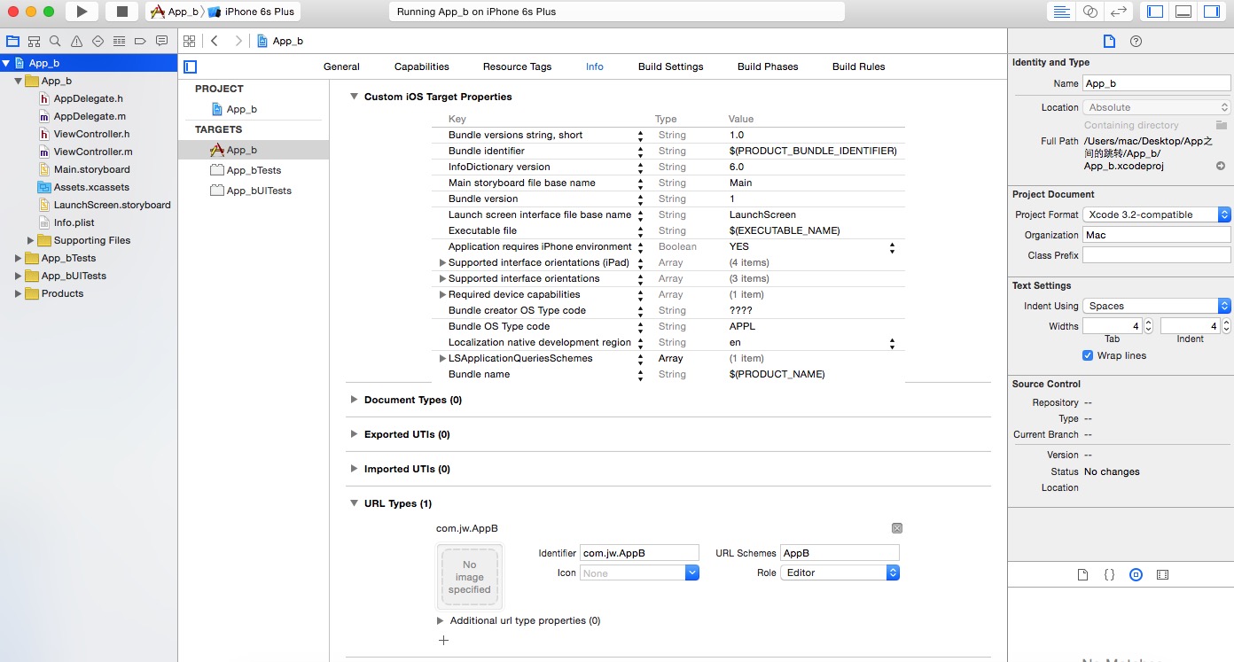The image size is (1234, 662).
Task: Open the Indent Using dropdown
Action: [1157, 306]
